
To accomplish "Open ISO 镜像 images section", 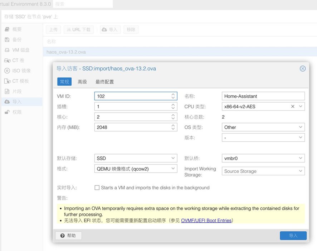I will [x=21, y=71].
